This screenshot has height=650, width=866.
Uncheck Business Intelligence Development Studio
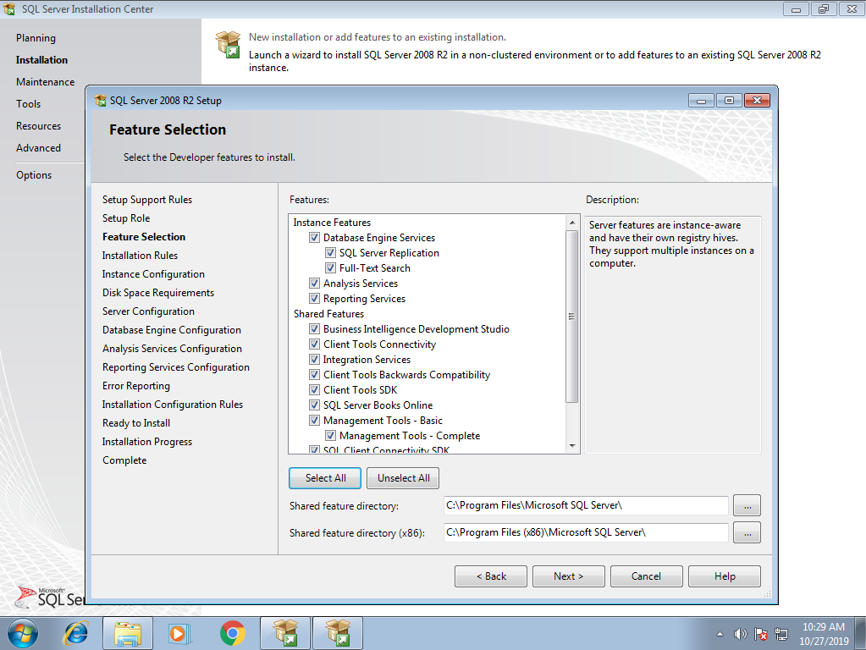tap(314, 329)
